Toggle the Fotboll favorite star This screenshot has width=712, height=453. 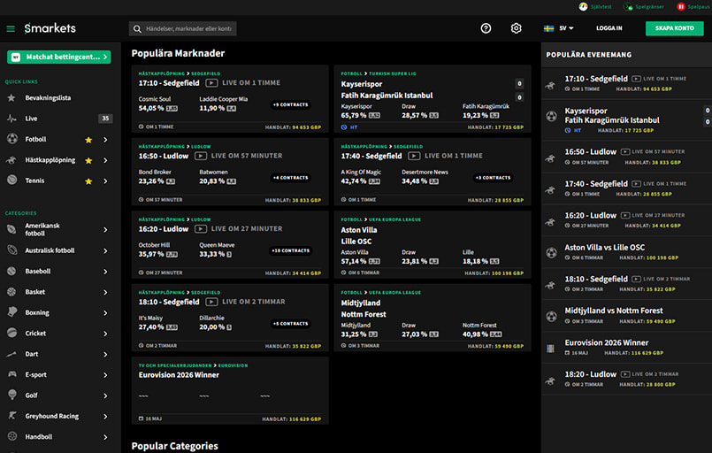(x=88, y=140)
